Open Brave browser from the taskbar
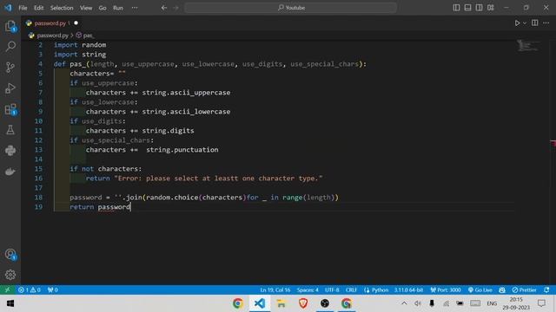 (303, 303)
